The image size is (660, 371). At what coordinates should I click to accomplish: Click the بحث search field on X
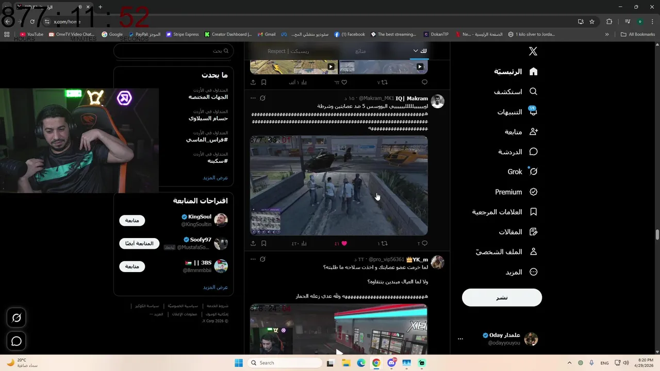(x=173, y=51)
